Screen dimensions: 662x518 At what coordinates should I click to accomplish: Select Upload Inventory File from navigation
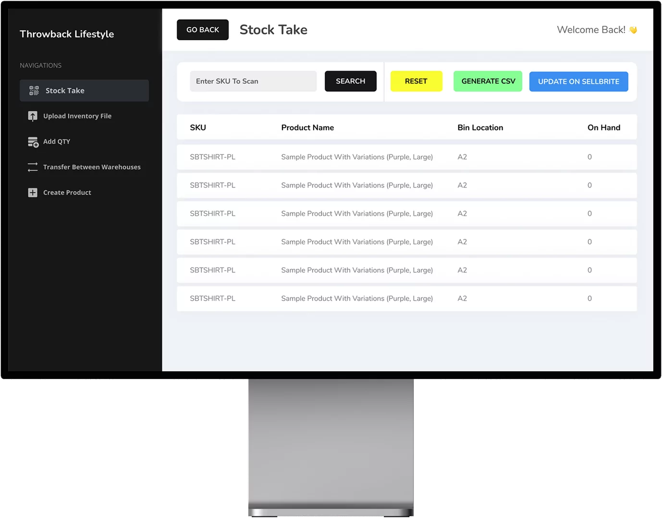(77, 116)
